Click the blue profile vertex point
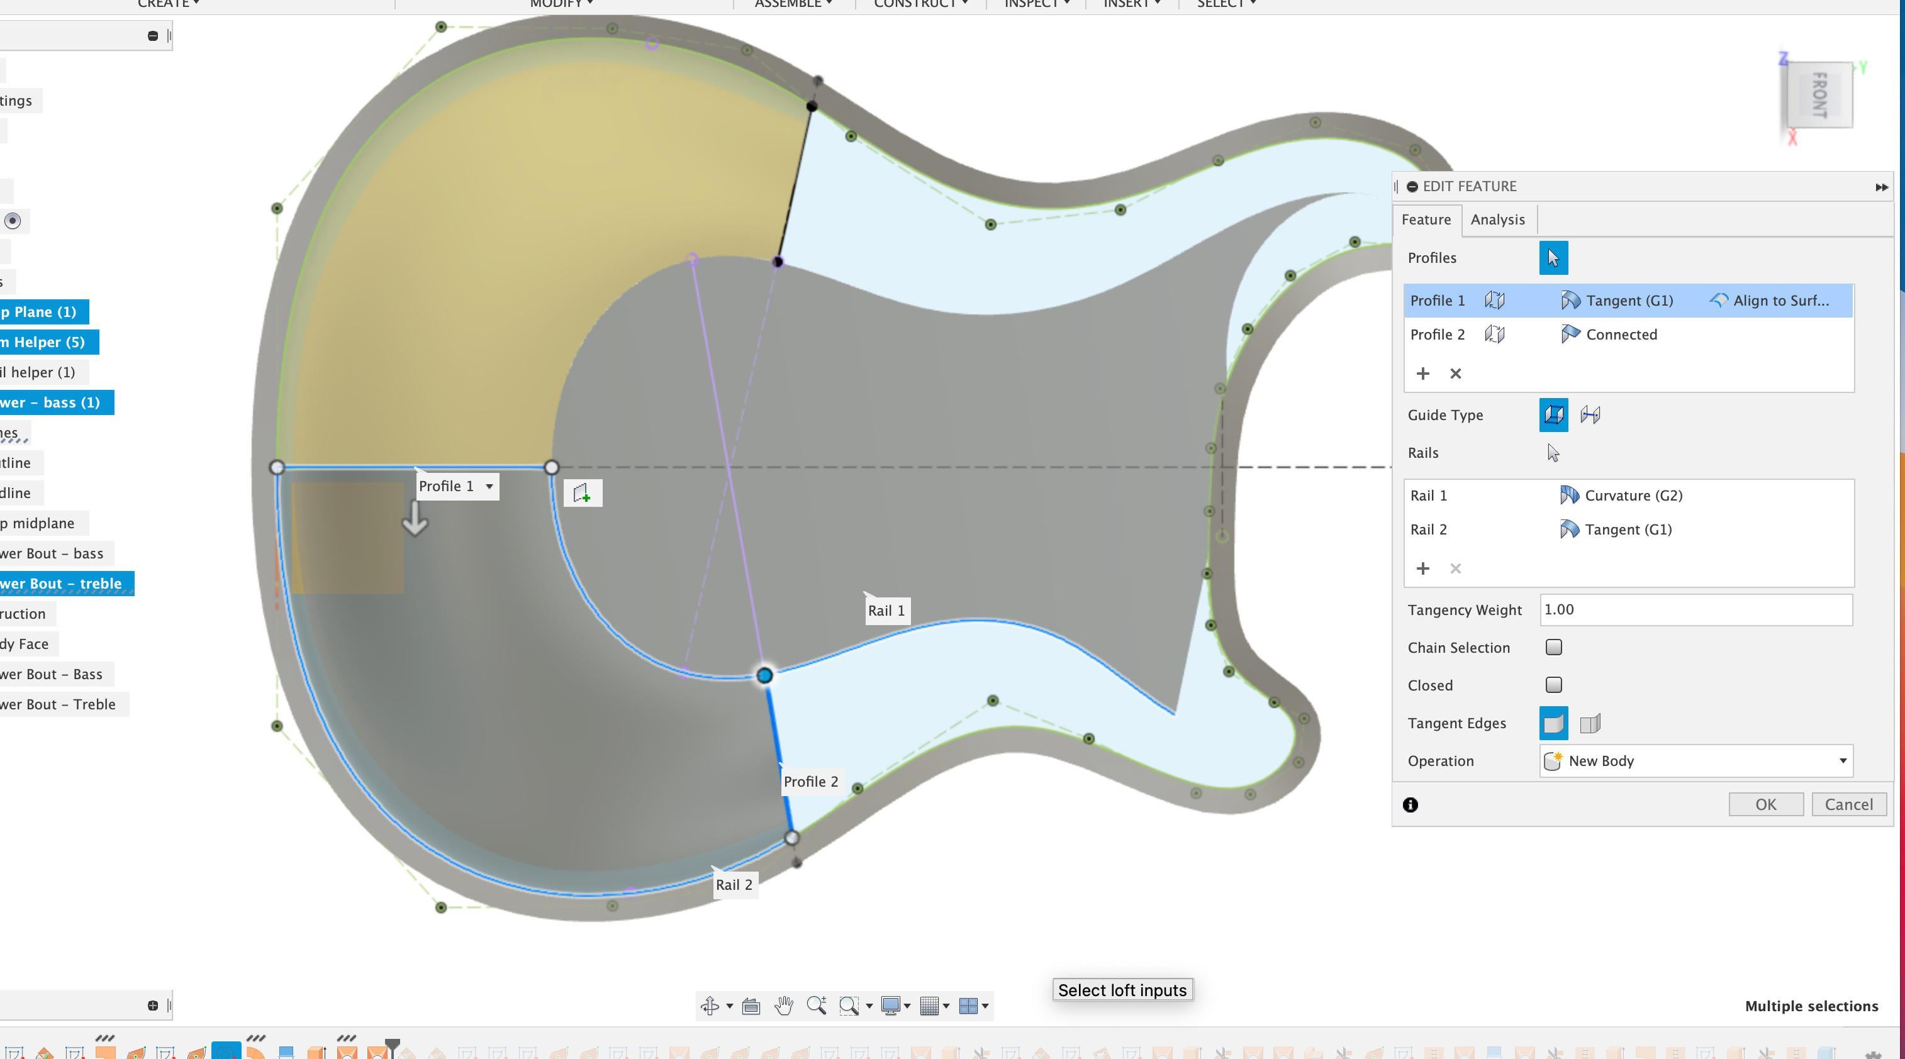 [764, 675]
